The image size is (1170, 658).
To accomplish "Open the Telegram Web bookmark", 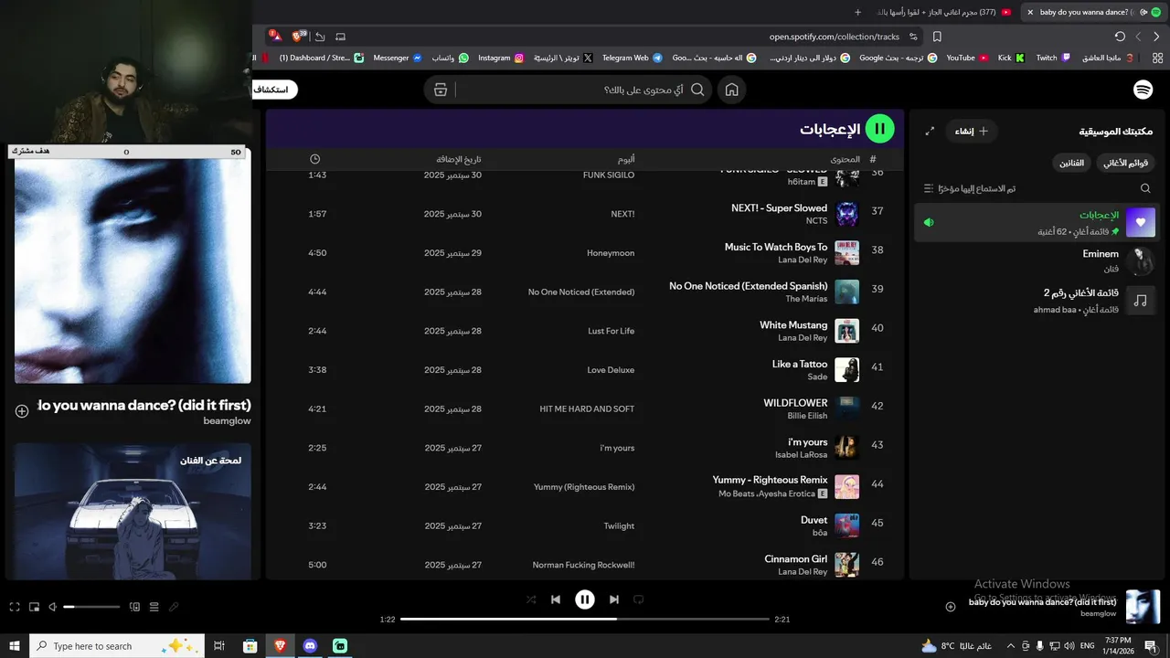I will [632, 58].
